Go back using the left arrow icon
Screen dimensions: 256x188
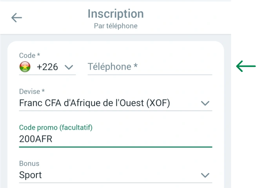[17, 18]
